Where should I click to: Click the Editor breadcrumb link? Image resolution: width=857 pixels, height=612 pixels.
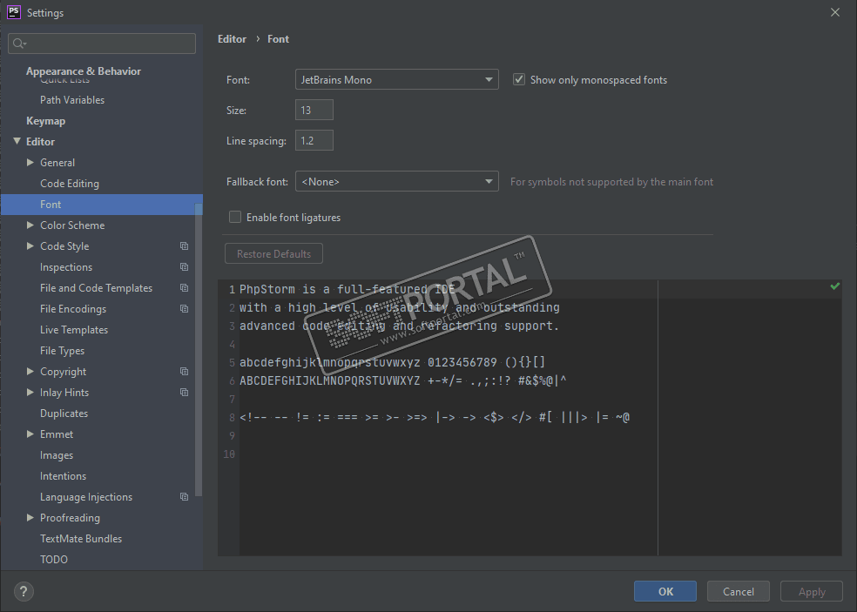point(232,39)
